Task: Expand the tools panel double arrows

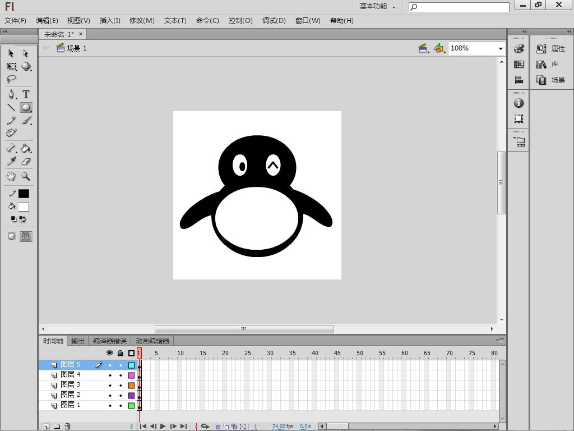Action: tap(4, 31)
